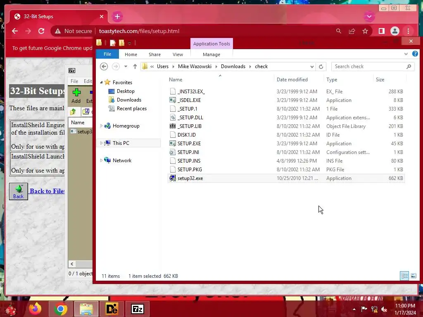Bookmark this page with star icon
Viewport: 423px width, 317px height.
click(x=365, y=31)
